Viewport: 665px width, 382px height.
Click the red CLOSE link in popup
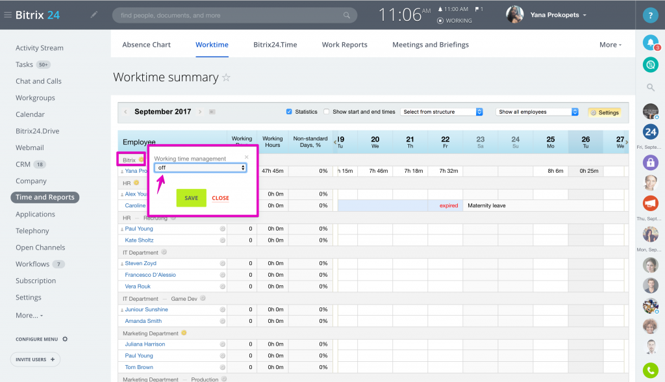pyautogui.click(x=220, y=198)
